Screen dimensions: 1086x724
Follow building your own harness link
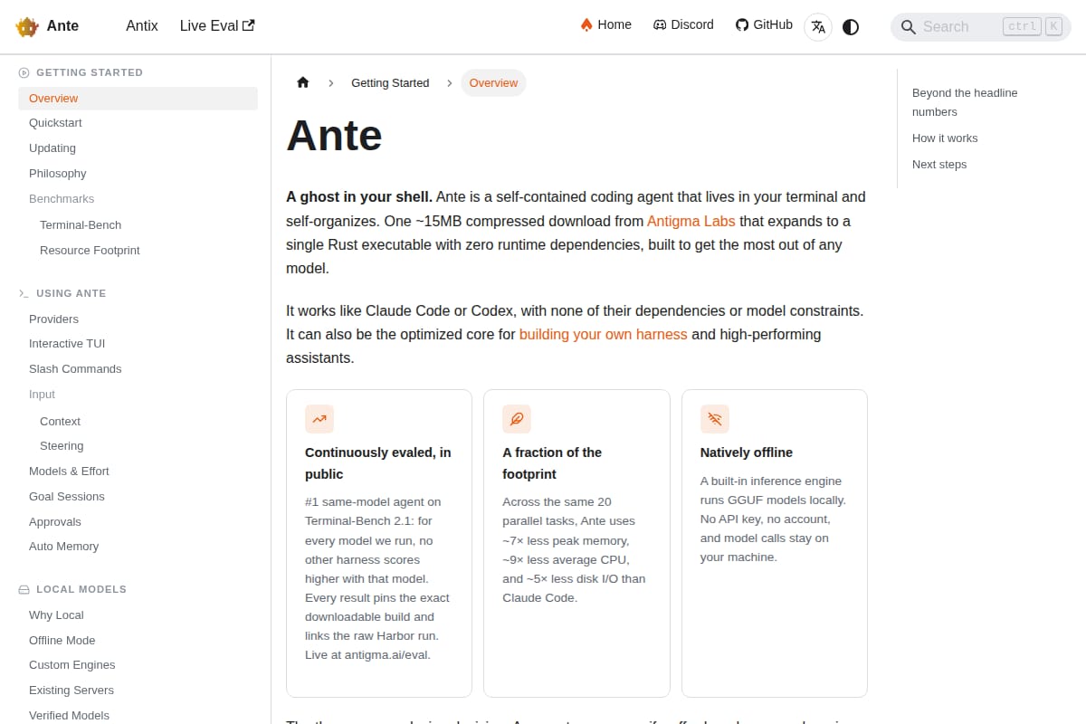[604, 334]
